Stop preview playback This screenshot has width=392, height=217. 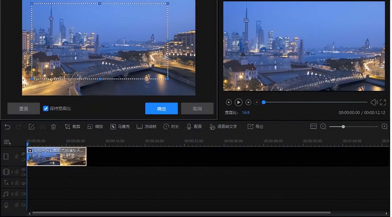[x=257, y=102]
